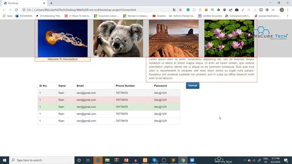Open Sublime Text from the taskbar
Screen dimensions: 292x164
(173, 160)
